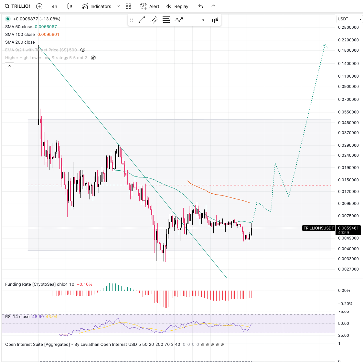
Task: Activate the crosshair vertical line tool
Action: click(191, 20)
